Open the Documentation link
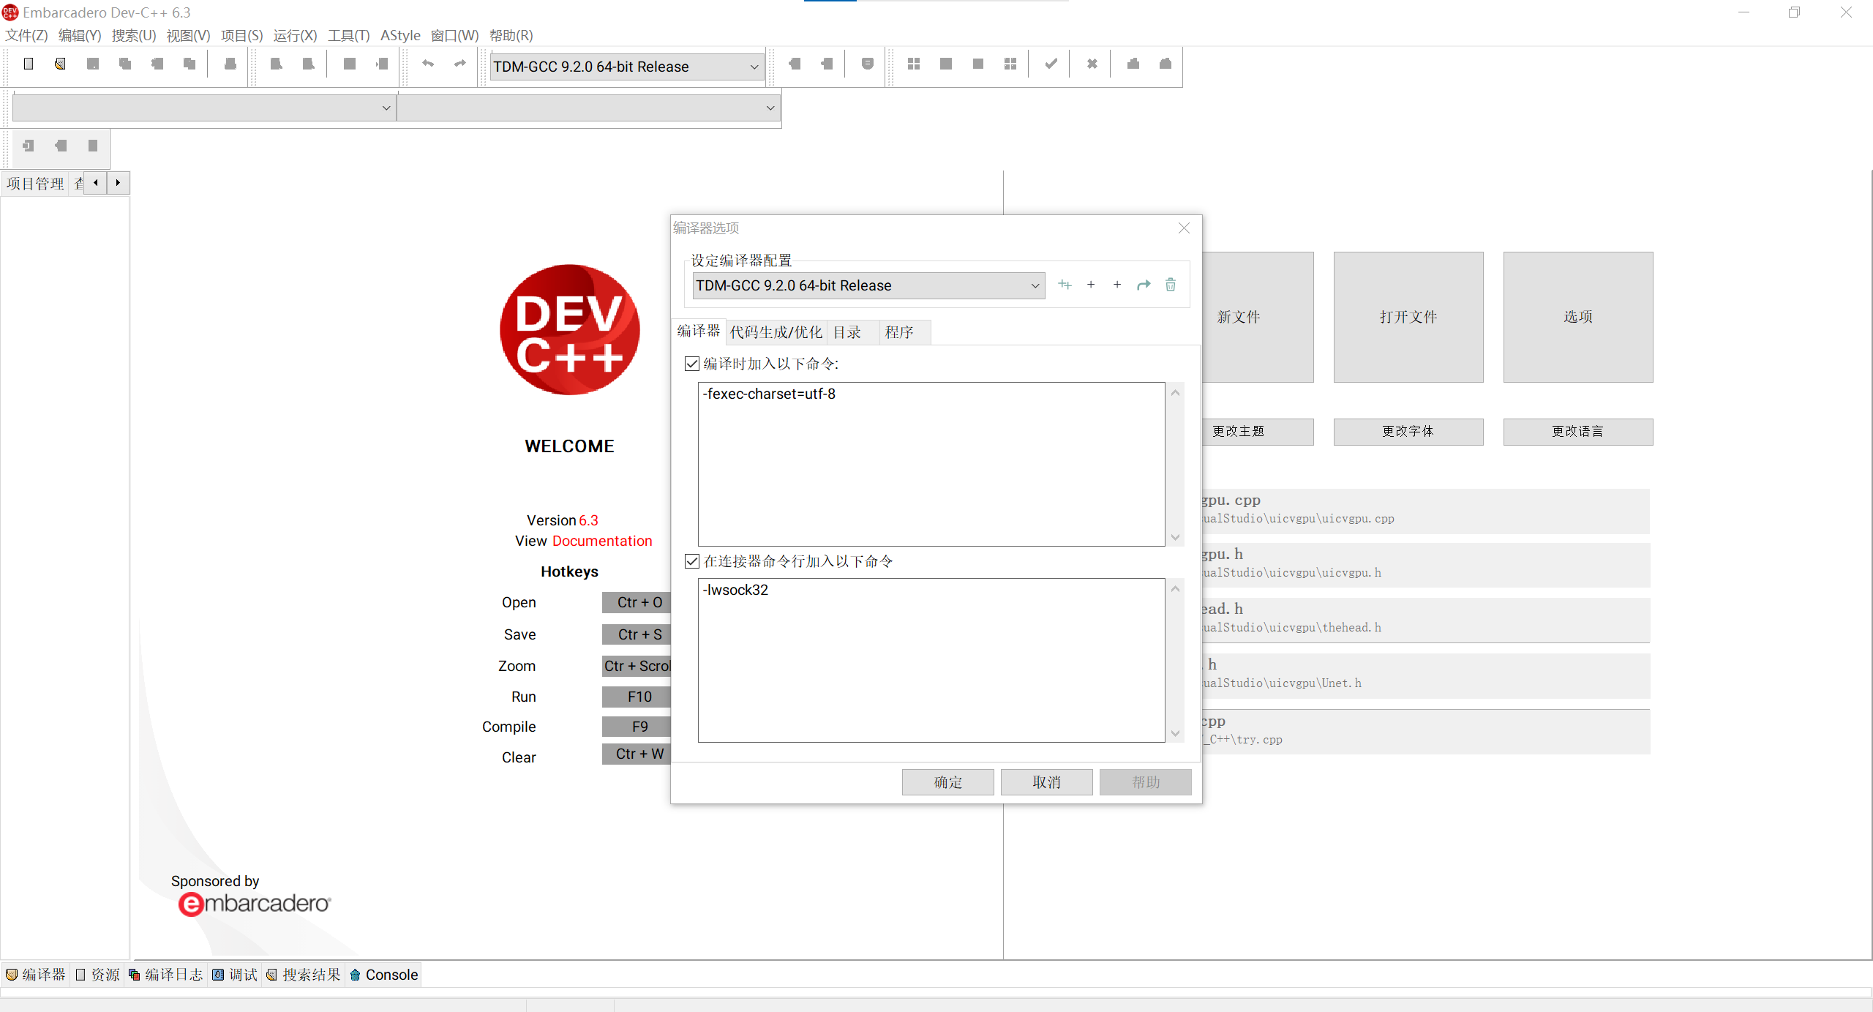1873x1012 pixels. 602,541
